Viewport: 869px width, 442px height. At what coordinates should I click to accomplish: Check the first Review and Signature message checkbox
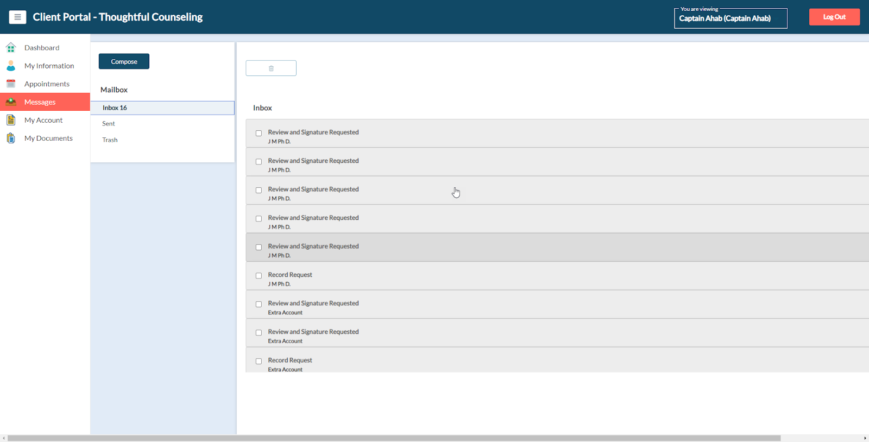pyautogui.click(x=259, y=133)
